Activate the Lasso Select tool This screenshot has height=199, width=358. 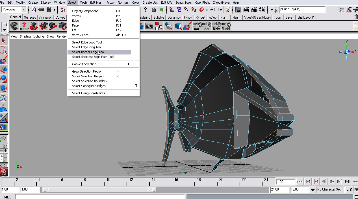click(4, 51)
